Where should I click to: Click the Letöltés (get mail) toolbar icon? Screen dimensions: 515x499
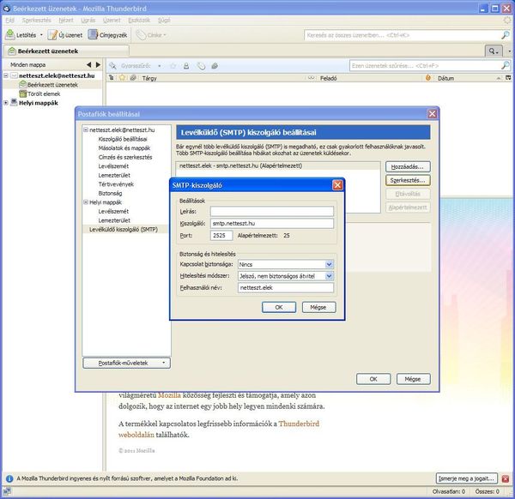point(11,35)
